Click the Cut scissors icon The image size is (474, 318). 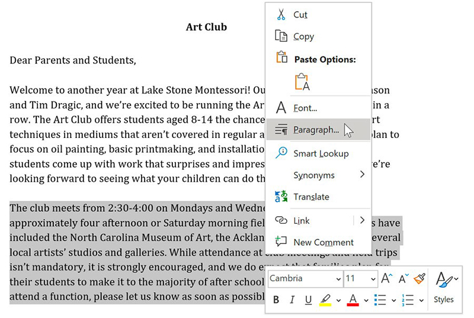tap(281, 15)
